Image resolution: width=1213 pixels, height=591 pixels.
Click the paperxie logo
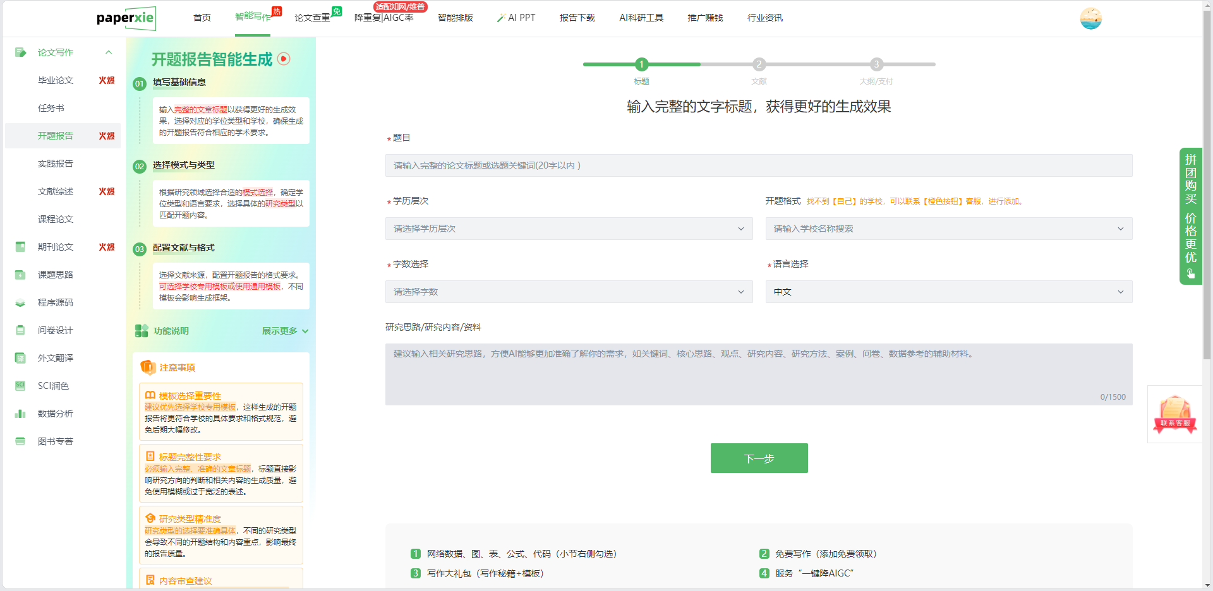[x=126, y=18]
